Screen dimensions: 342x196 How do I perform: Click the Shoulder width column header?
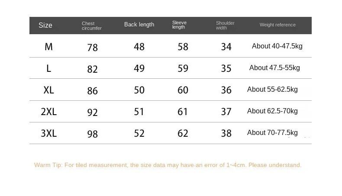pyautogui.click(x=225, y=26)
